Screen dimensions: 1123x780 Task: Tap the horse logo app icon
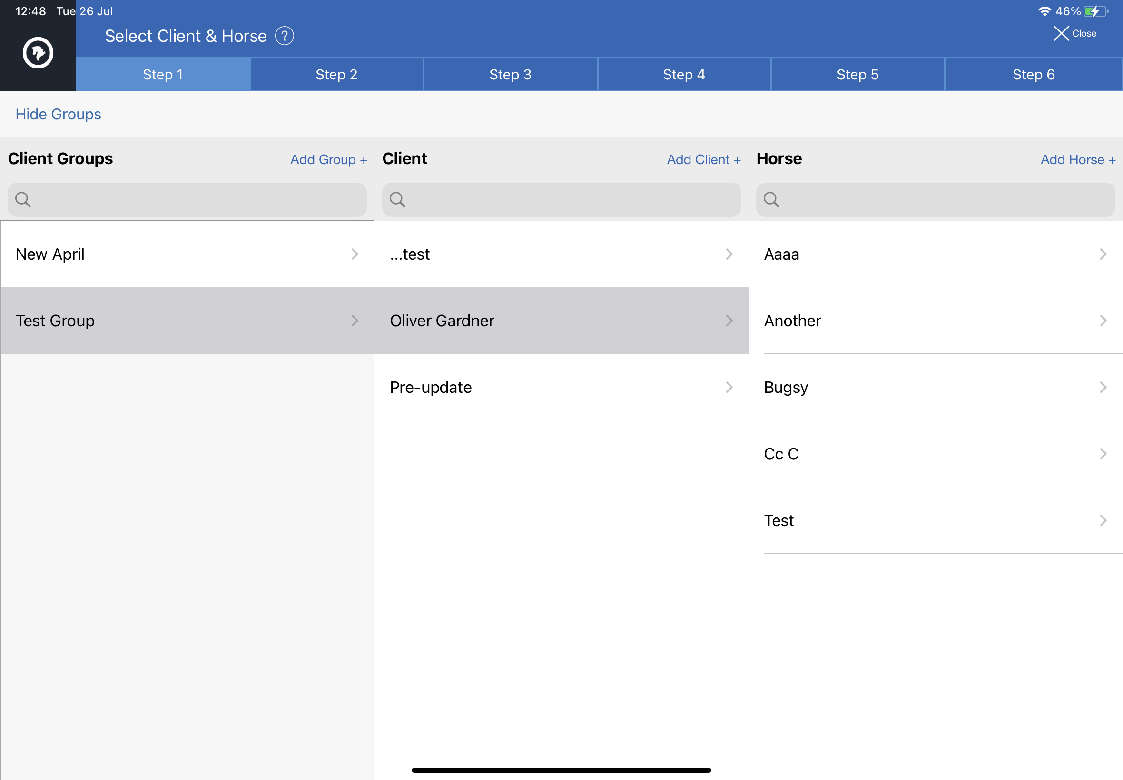pos(38,53)
